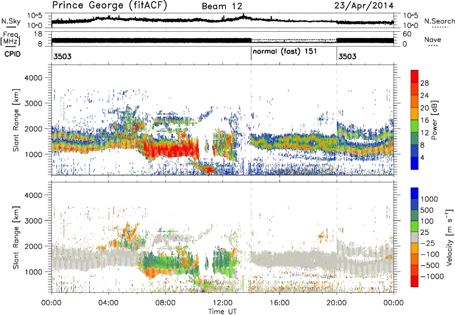Click the 'Velocity [m s-1]' colorbar title
Image resolution: width=455 pixels, height=315 pixels.
tap(449, 237)
